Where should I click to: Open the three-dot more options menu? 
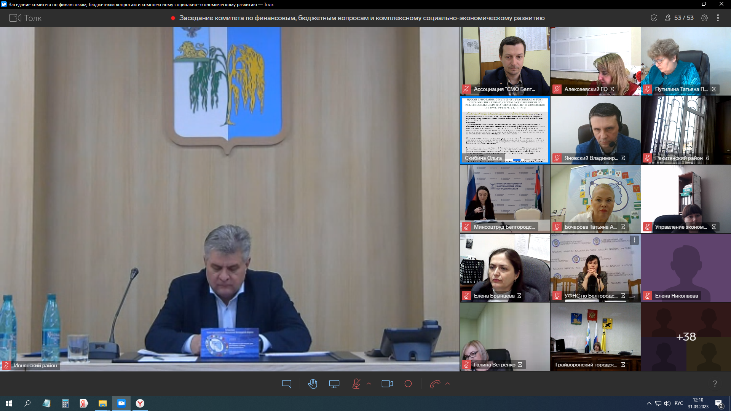click(718, 18)
